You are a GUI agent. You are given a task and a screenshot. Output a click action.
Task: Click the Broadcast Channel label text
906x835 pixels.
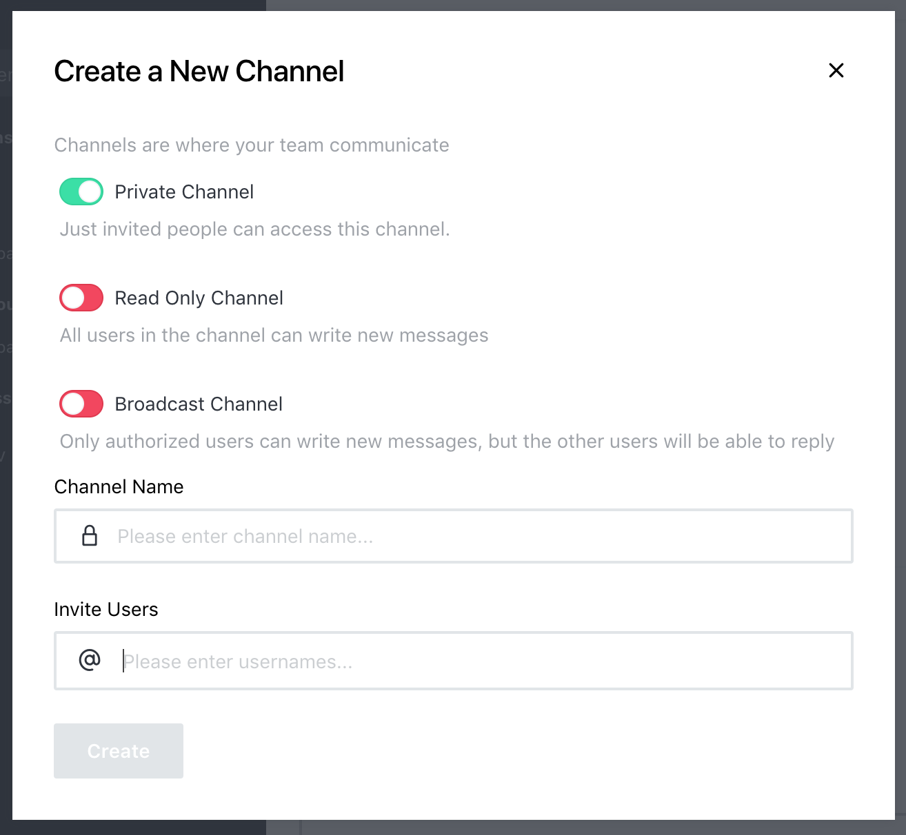198,404
